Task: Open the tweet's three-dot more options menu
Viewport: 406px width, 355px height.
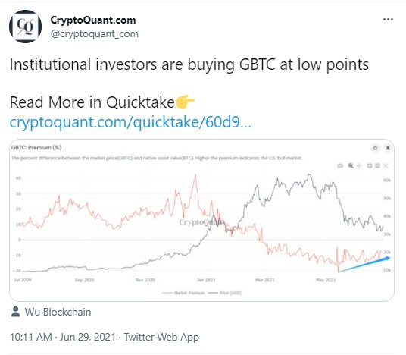Action: [x=388, y=20]
